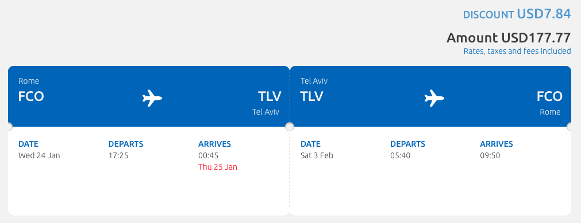
Task: Select the FCO departure airport code
Action: tap(31, 96)
